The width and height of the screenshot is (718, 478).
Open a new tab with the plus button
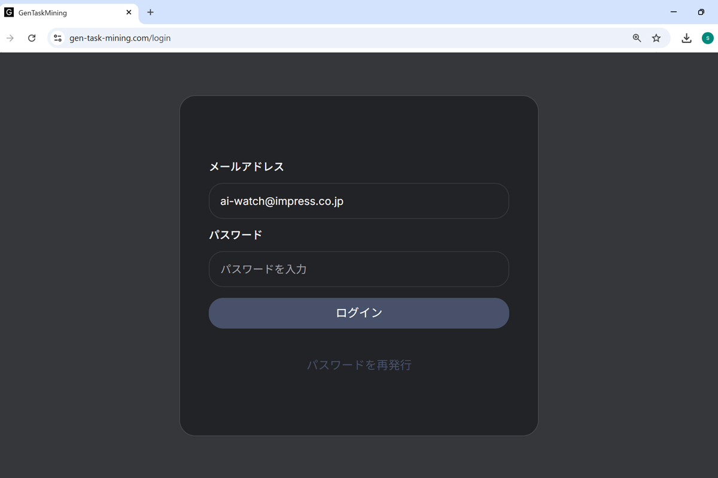[150, 12]
